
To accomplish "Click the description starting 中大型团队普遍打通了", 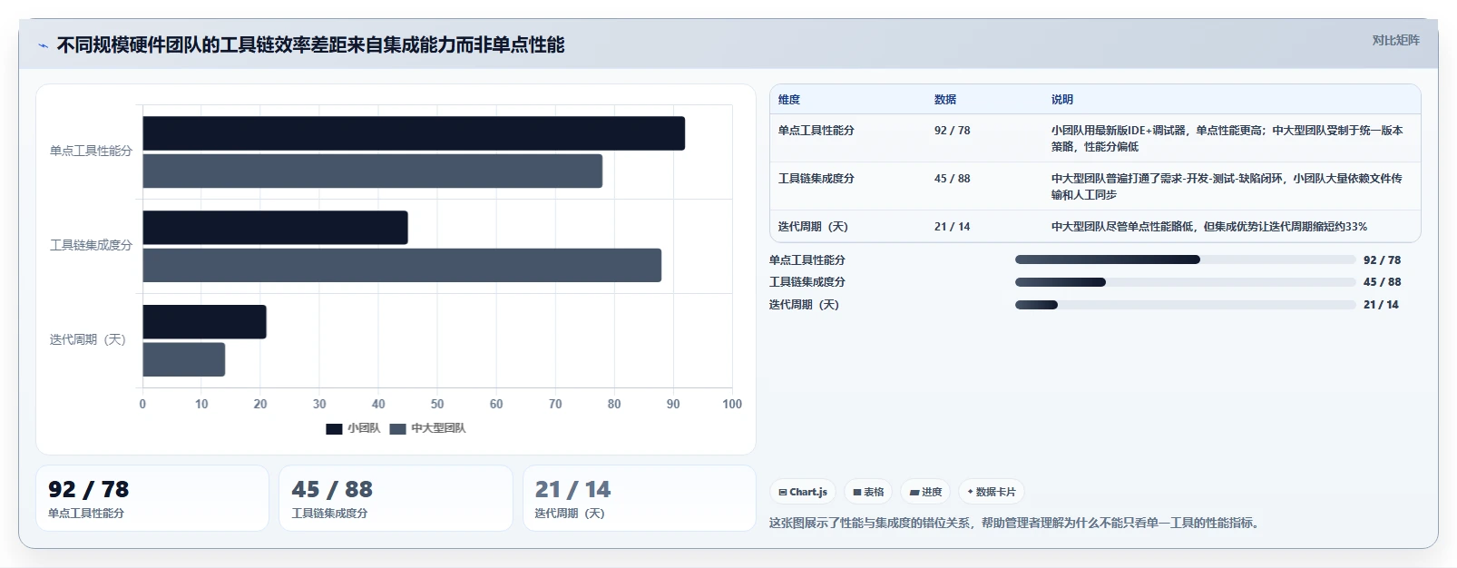I will (1227, 187).
